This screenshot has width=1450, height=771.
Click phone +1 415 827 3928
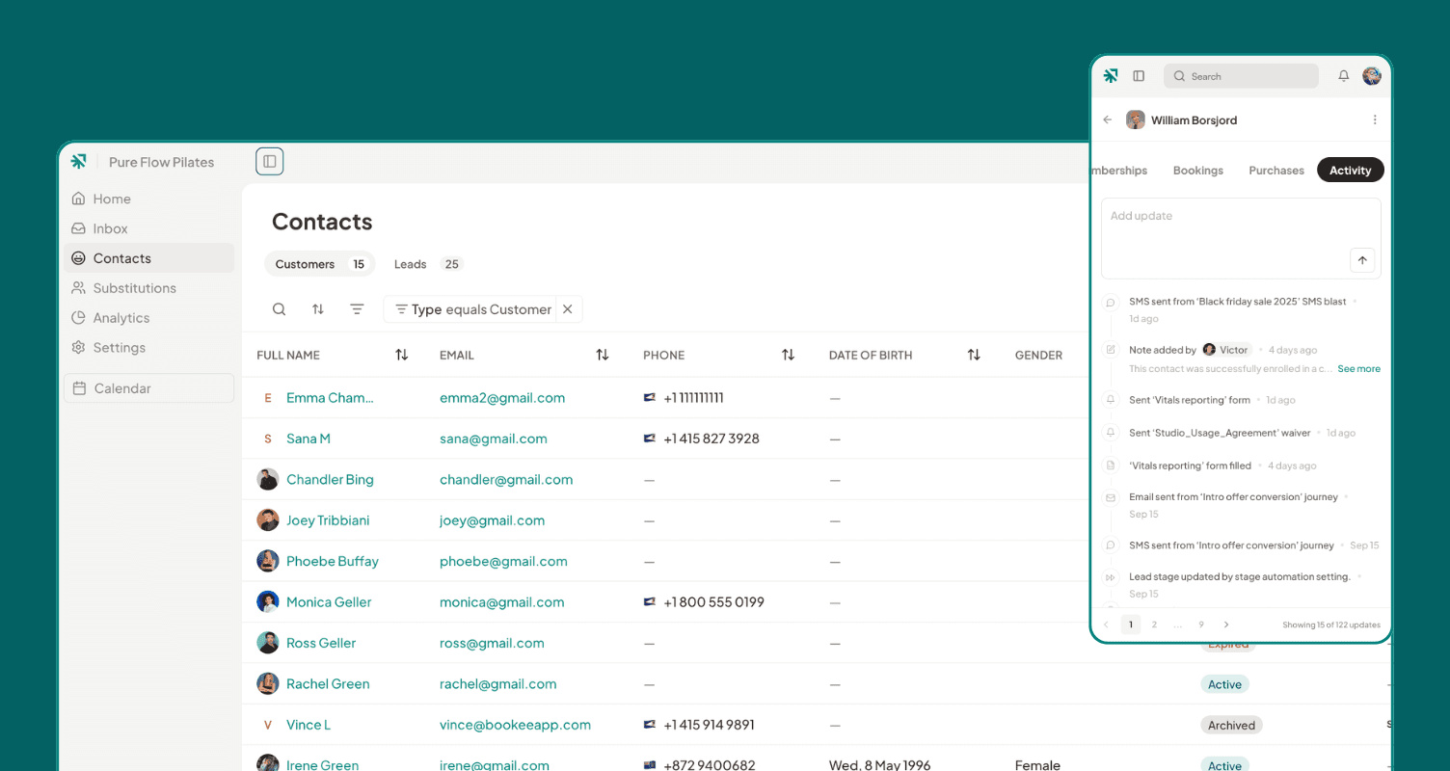click(712, 439)
